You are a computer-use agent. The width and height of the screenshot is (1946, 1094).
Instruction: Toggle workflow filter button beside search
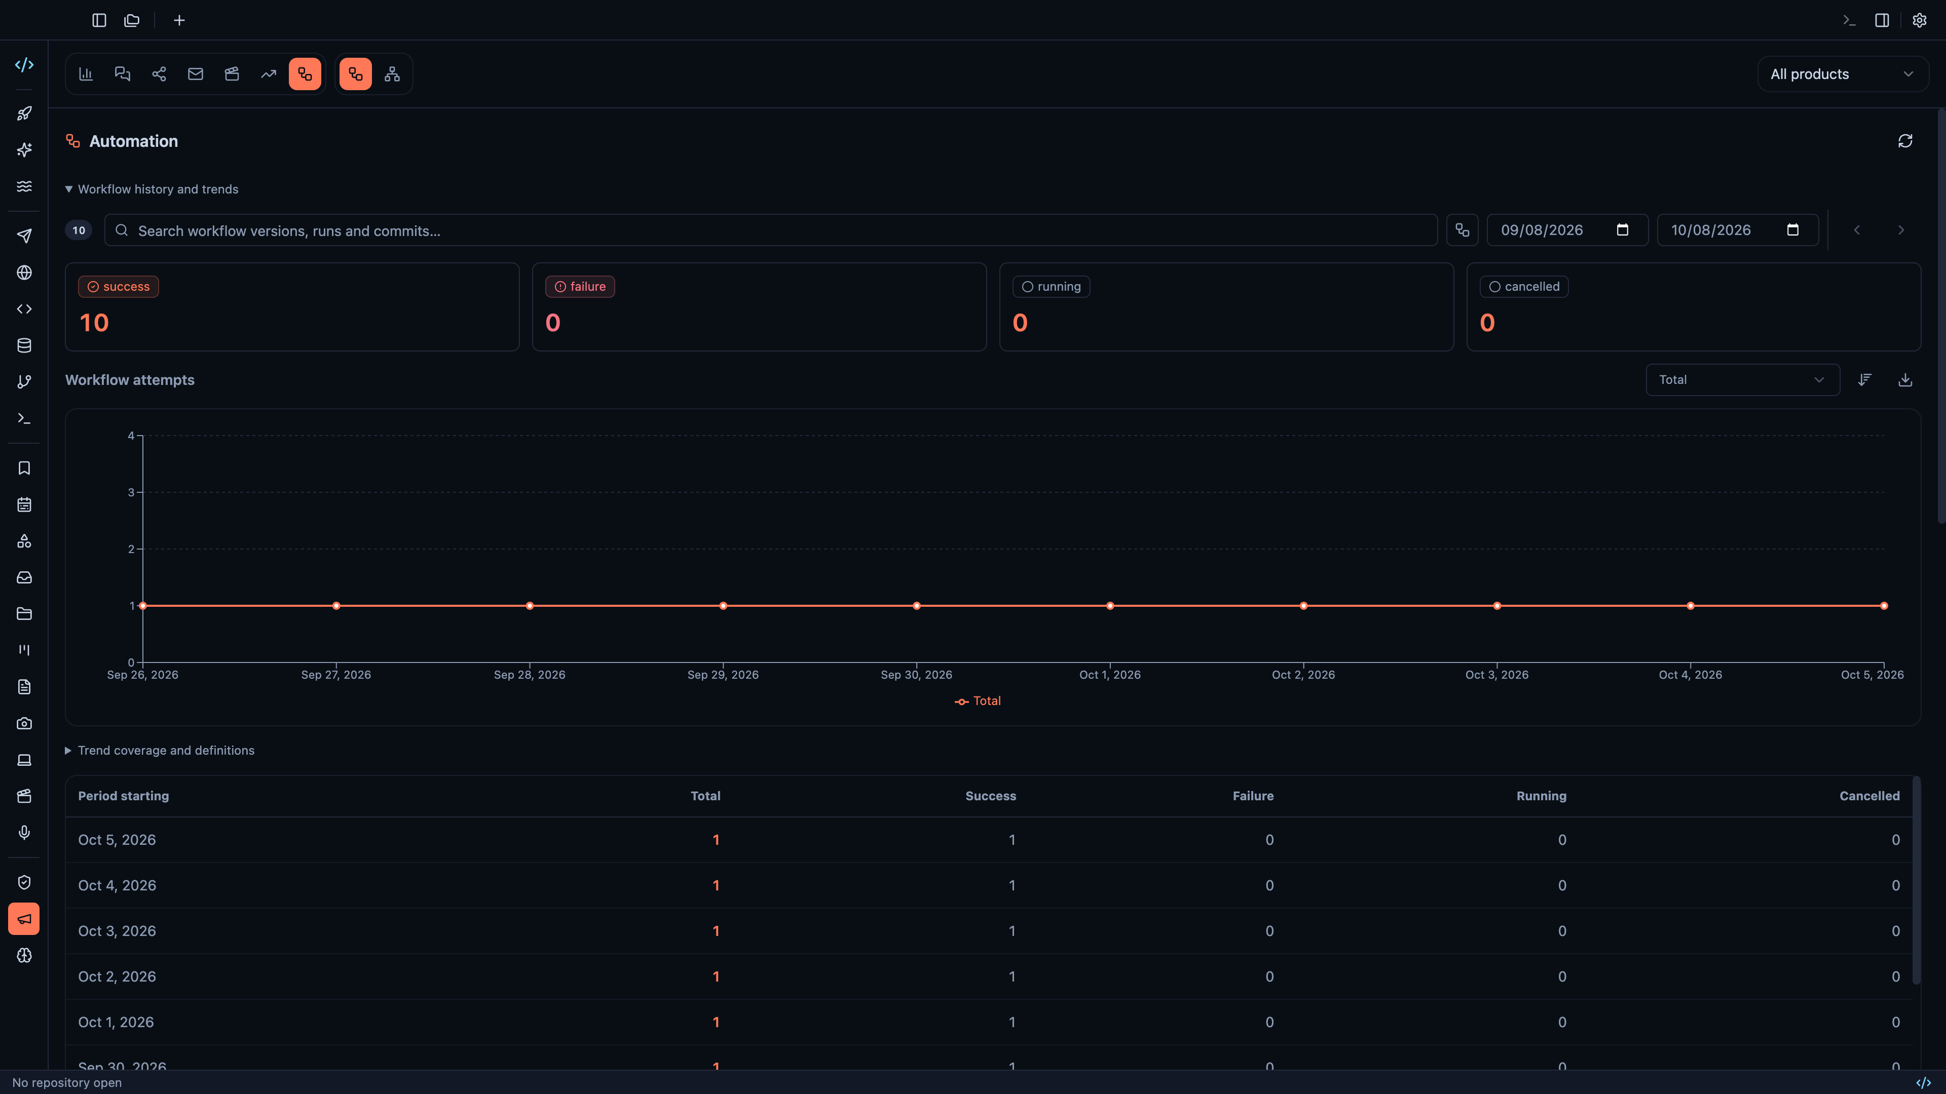pyautogui.click(x=1463, y=230)
